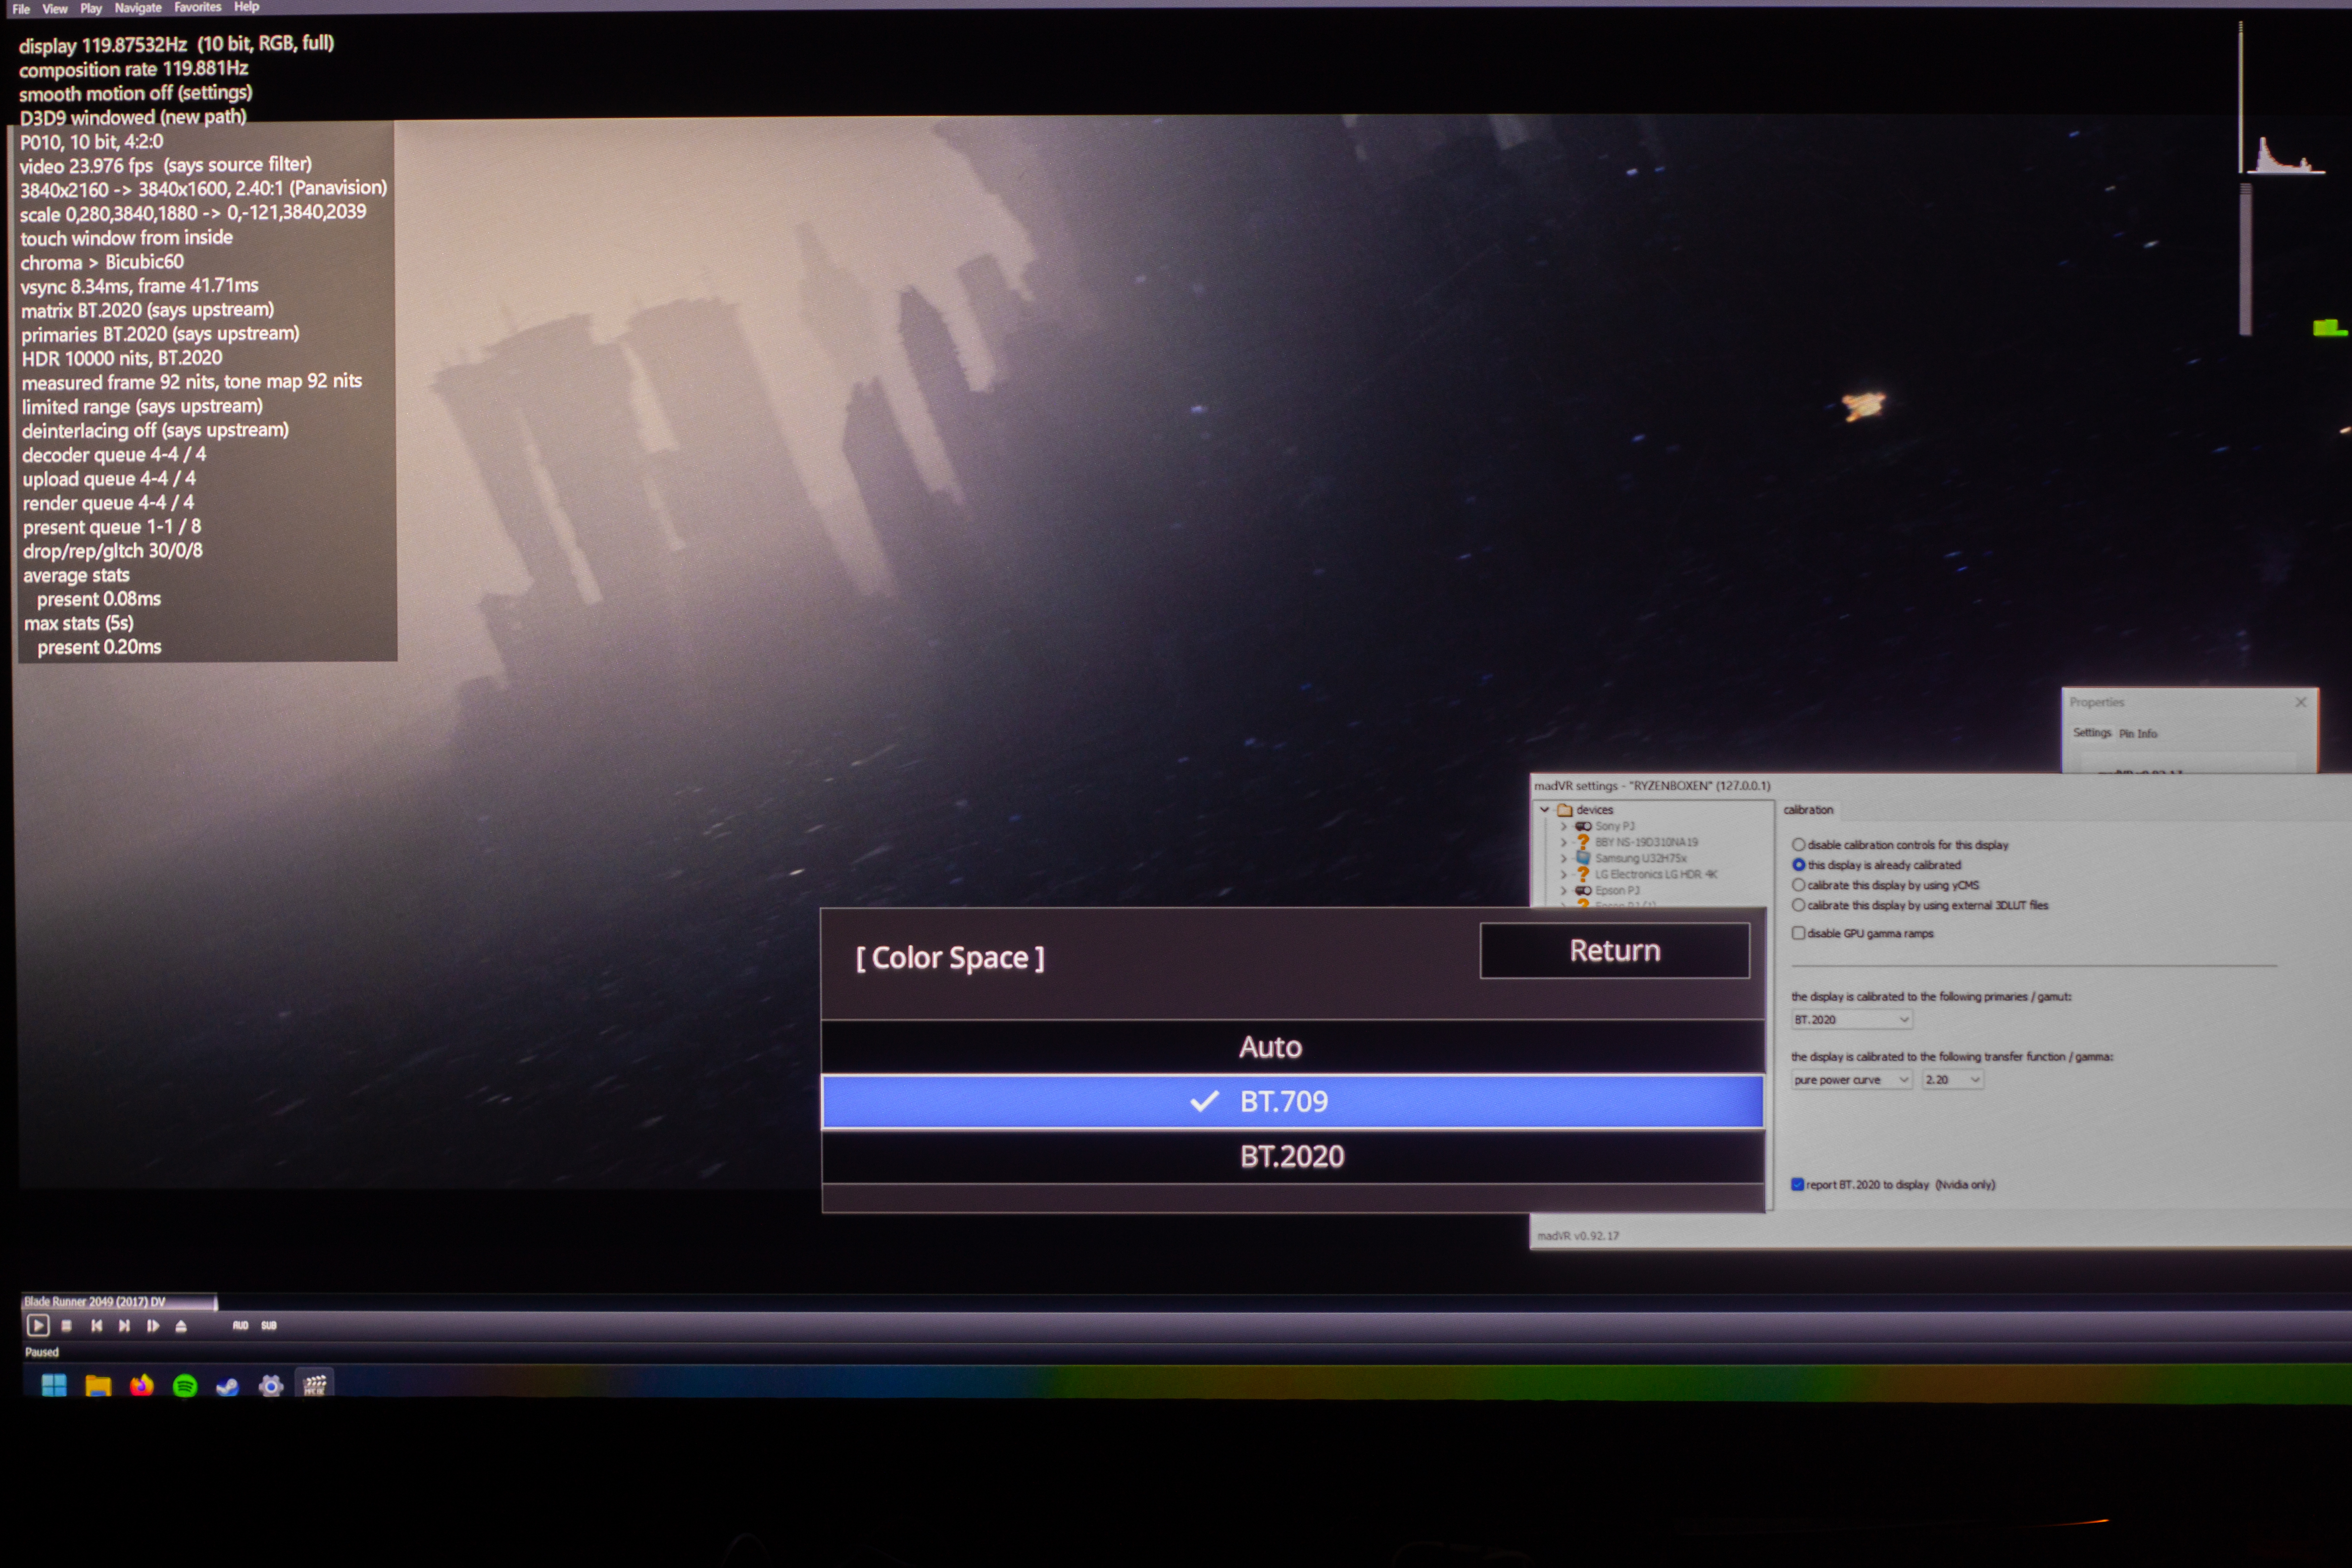Click the Next track icon

[125, 1326]
